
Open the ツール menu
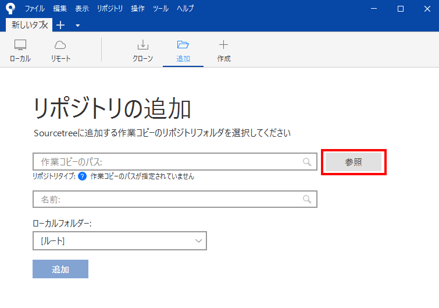(160, 9)
